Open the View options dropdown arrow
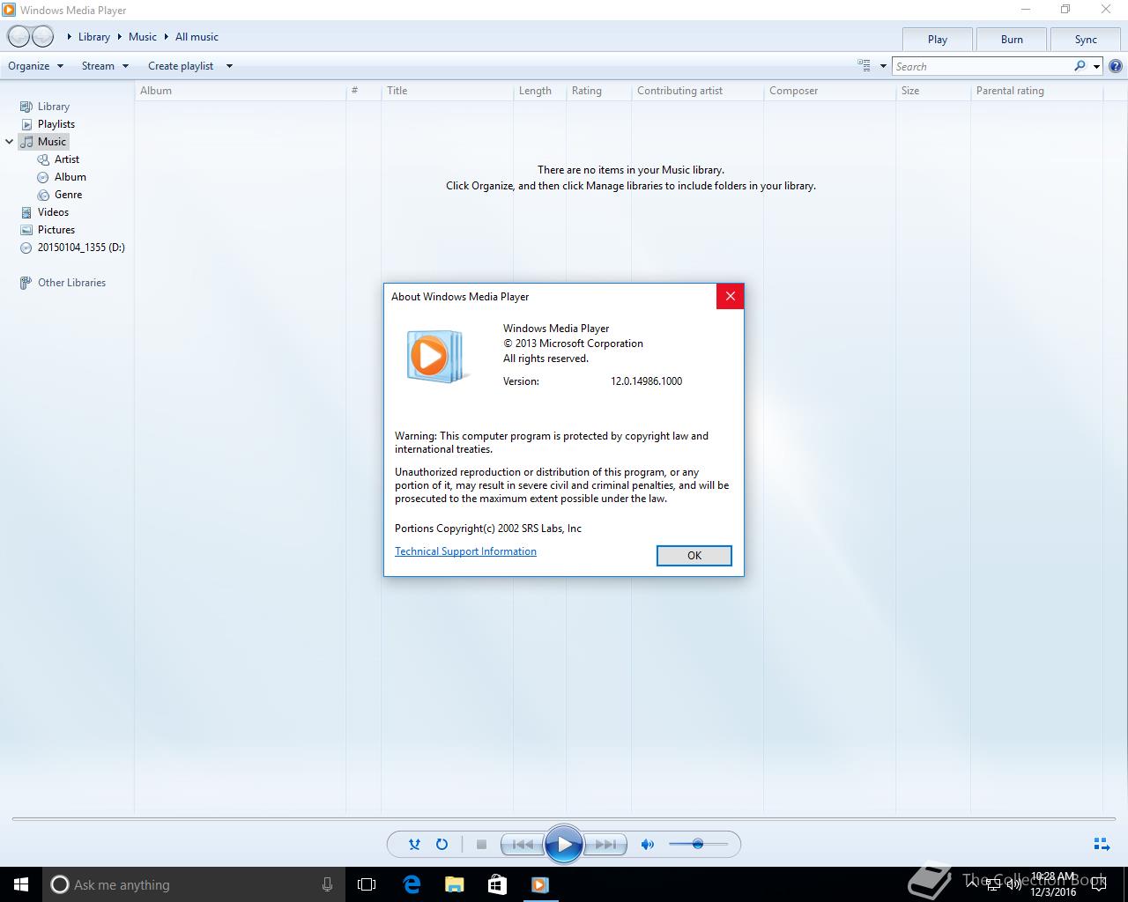Image resolution: width=1128 pixels, height=902 pixels. tap(883, 66)
